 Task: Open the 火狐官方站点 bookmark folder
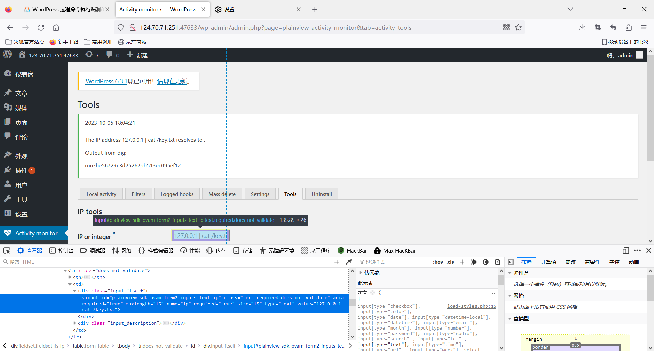tap(25, 42)
